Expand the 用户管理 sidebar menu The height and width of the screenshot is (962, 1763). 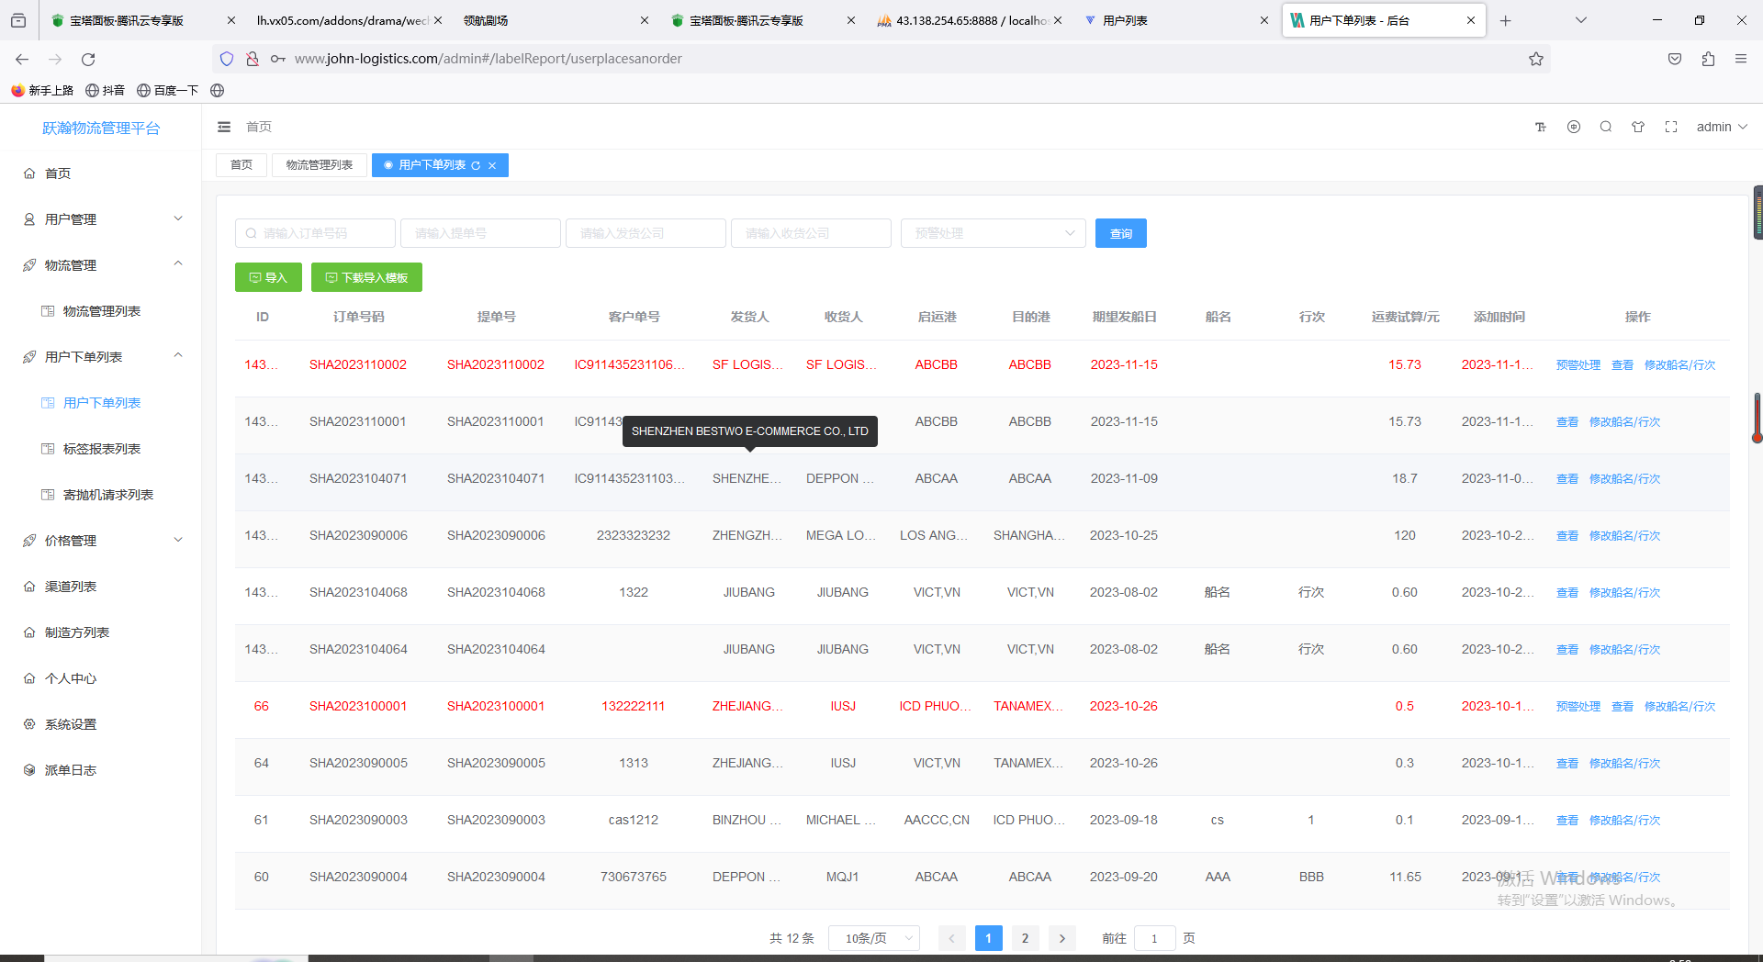click(101, 219)
